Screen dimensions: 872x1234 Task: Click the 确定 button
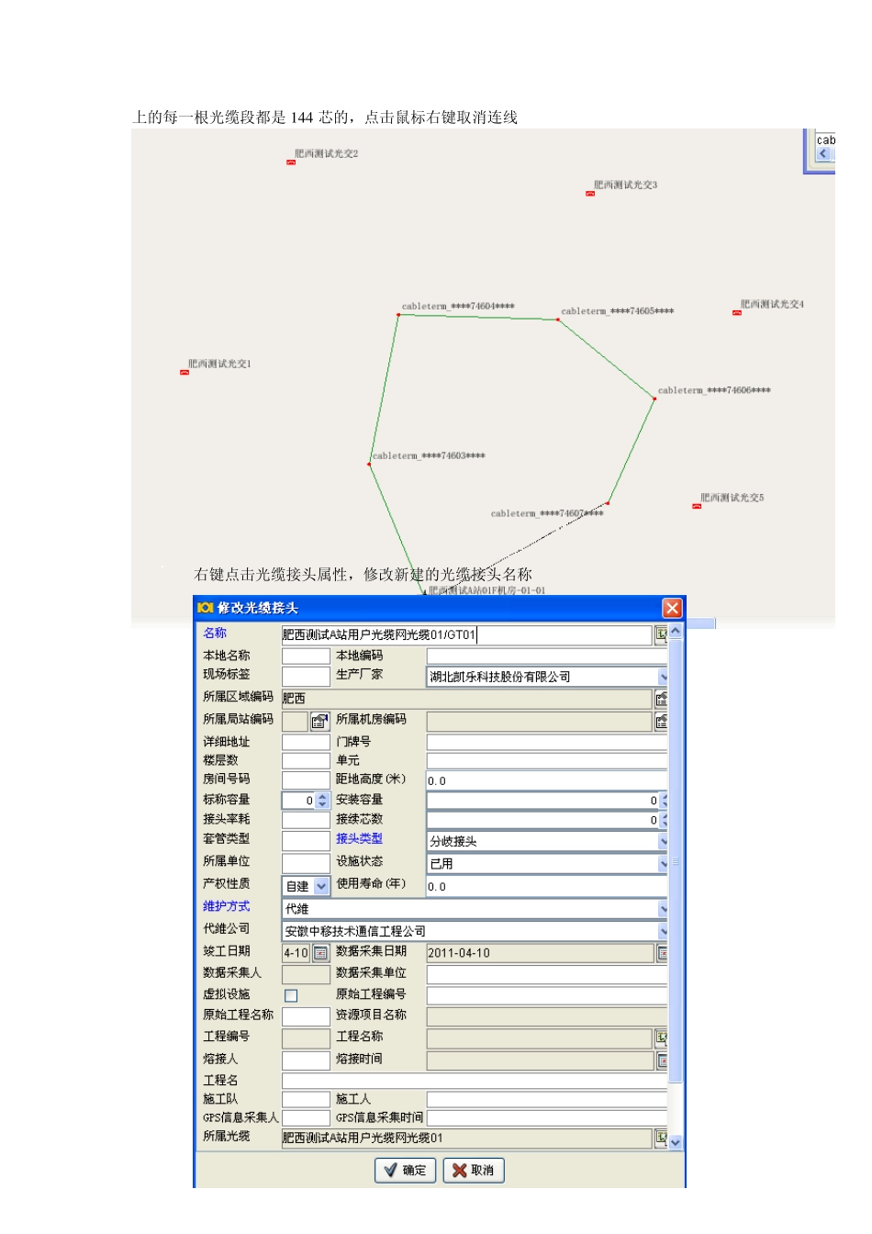coord(405,1171)
